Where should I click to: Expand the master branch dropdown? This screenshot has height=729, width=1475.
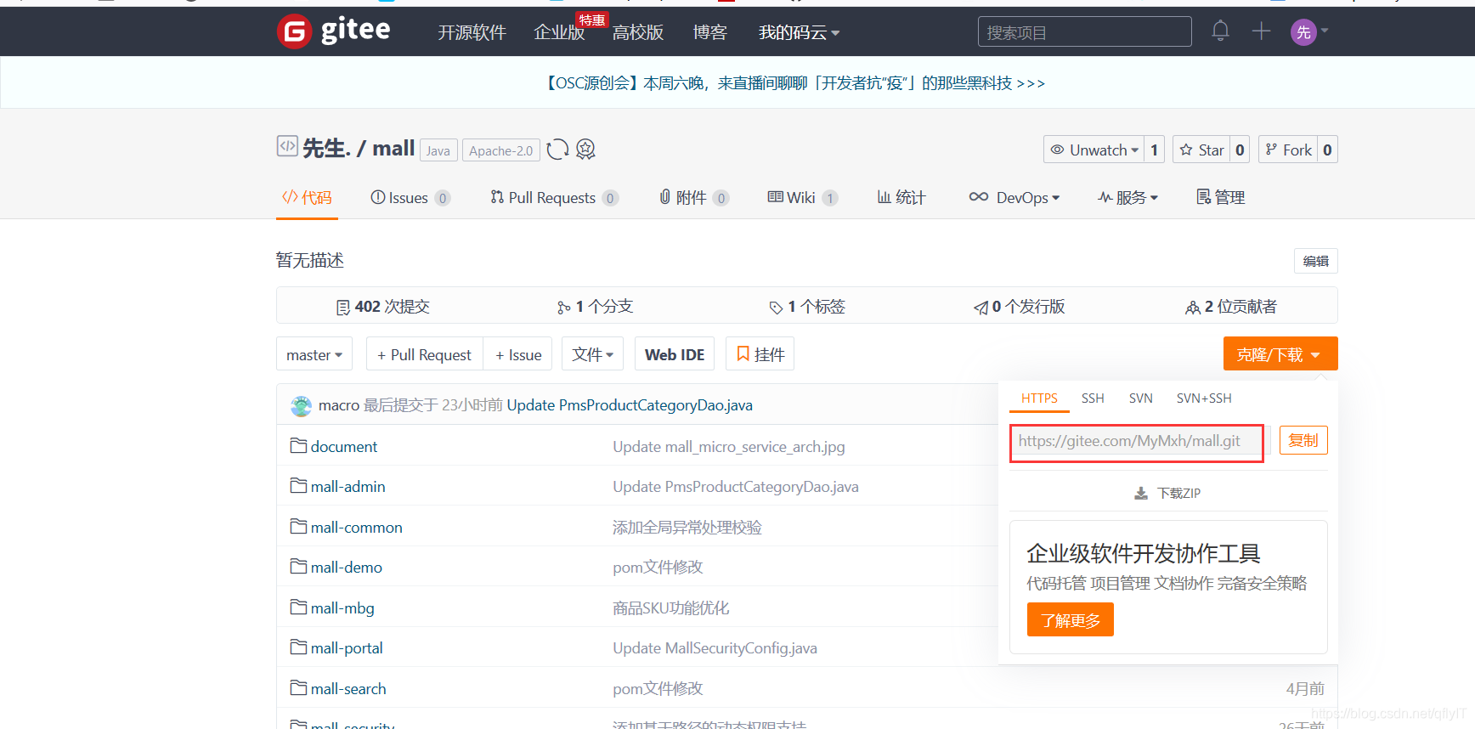[x=314, y=354]
